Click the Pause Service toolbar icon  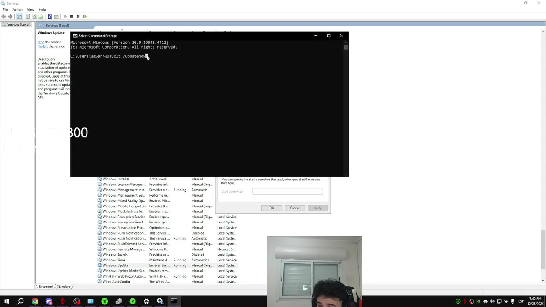tap(78, 17)
